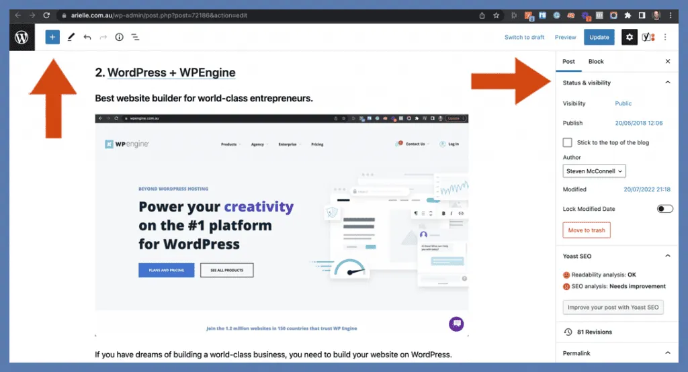The width and height of the screenshot is (688, 372).
Task: Click the paragraph Best website builder for entrepreneurs
Action: (204, 98)
